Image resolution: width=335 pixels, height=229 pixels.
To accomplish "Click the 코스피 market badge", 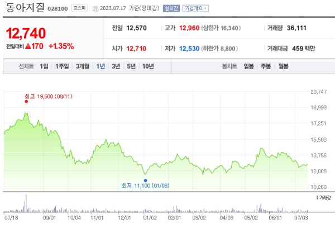I will point(79,8).
